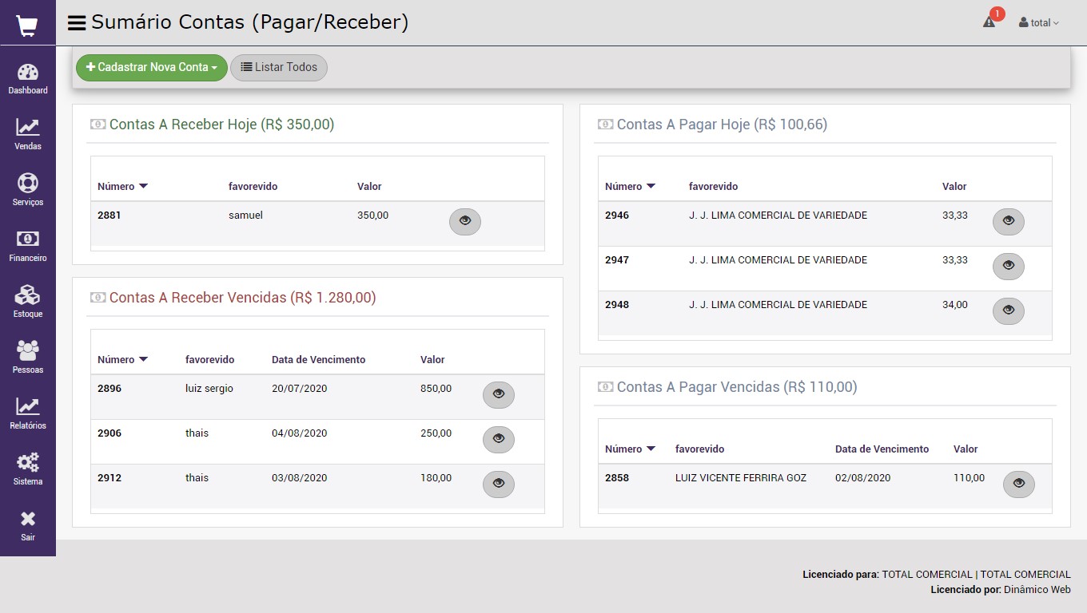This screenshot has height=613, width=1087.
Task: View account 2896 luiz sergio eye button
Action: (x=499, y=394)
